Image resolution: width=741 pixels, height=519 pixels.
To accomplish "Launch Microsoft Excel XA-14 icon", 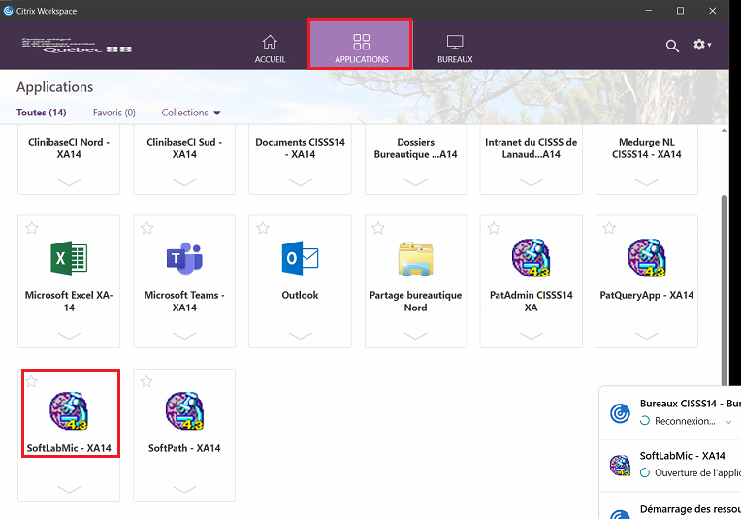I will [69, 258].
